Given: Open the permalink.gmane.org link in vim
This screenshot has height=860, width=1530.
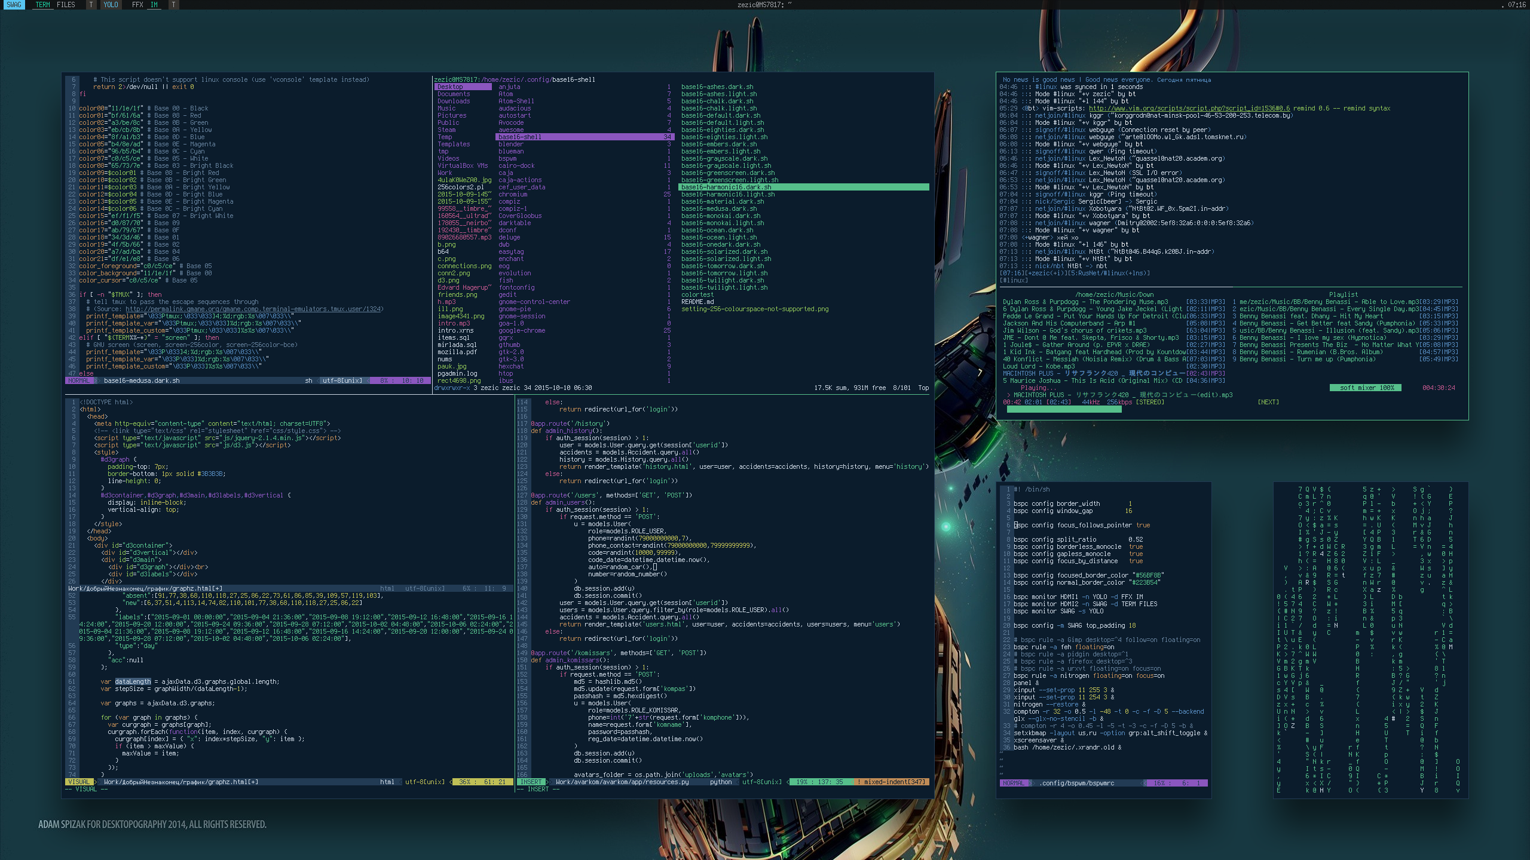Looking at the screenshot, I should pos(253,309).
